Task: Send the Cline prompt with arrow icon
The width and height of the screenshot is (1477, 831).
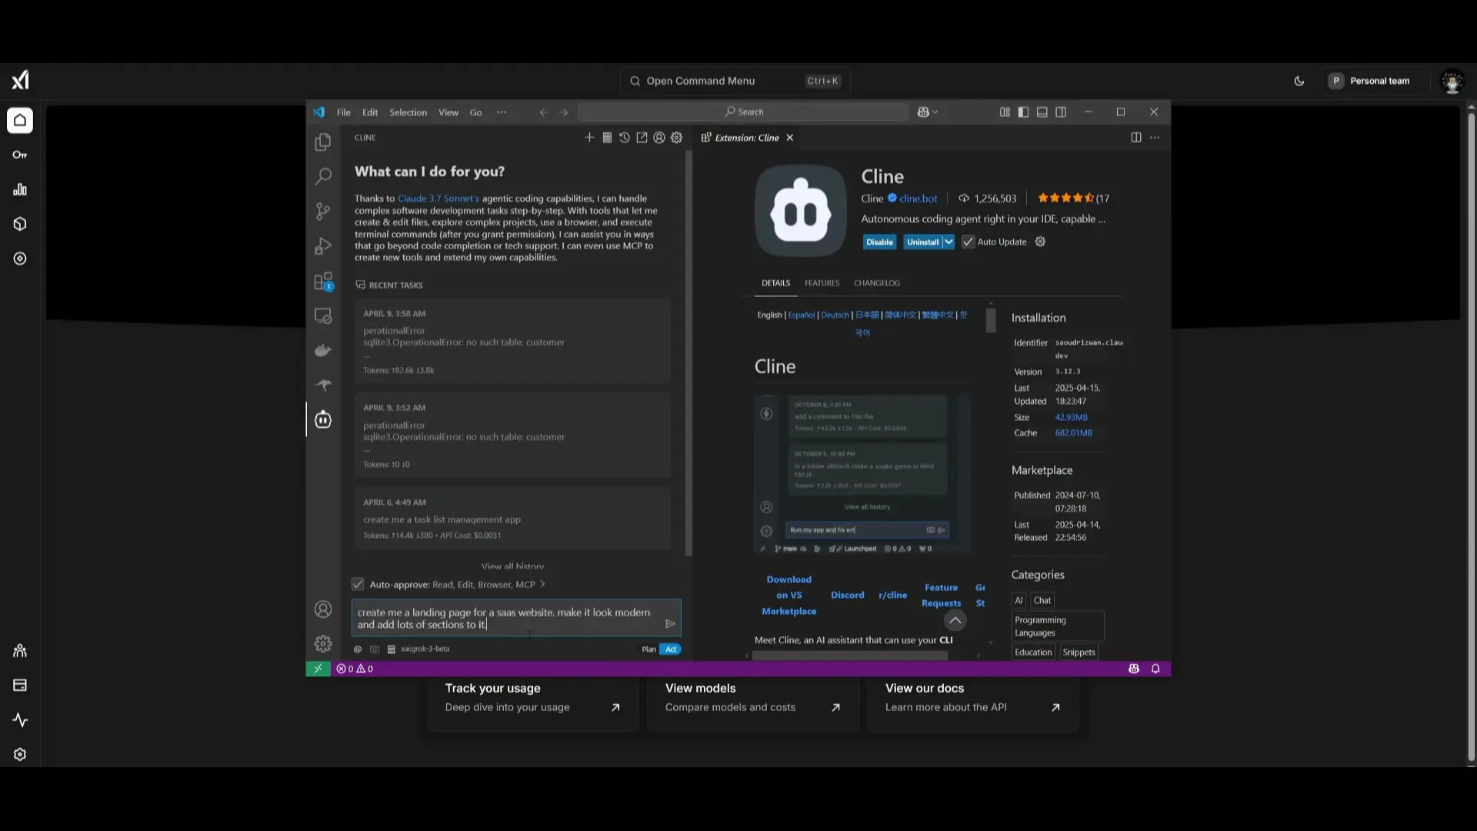Action: (x=670, y=624)
